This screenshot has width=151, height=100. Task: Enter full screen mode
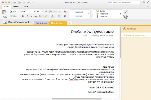click(x=148, y=2)
